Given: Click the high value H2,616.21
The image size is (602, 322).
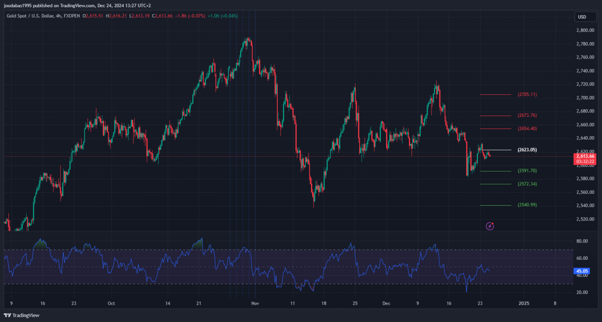Looking at the screenshot, I should click(116, 16).
